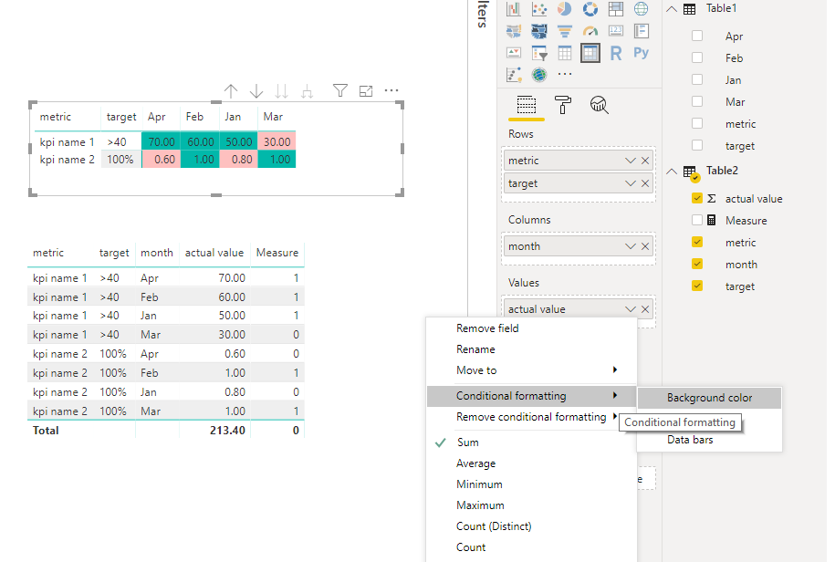Viewport: 835px width, 562px height.
Task: Open the Format paint roller pane
Action: click(x=563, y=105)
